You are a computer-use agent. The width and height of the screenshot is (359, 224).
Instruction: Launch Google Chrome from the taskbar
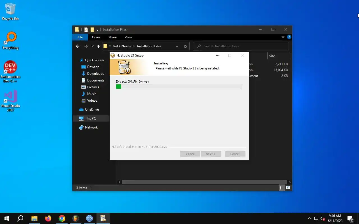coord(62,218)
